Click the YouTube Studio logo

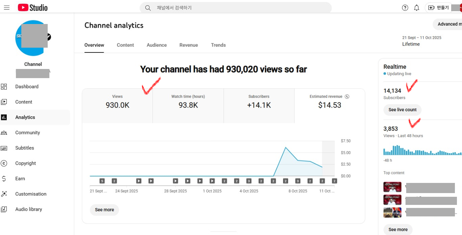33,7
